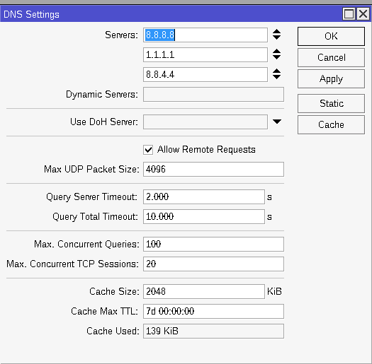This screenshot has height=364, width=372.
Task: Uncheck Allow Remote Requests checkbox
Action: click(148, 150)
